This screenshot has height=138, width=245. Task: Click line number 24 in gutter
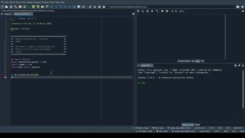coord(5,77)
